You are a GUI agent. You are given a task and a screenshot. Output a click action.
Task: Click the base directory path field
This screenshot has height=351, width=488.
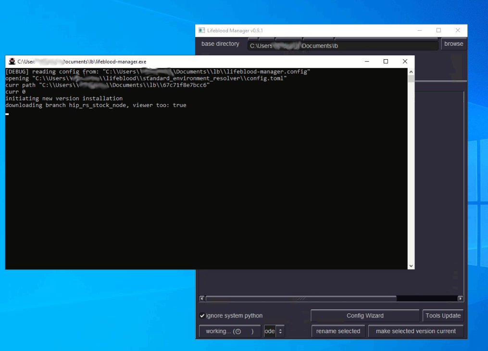(342, 46)
